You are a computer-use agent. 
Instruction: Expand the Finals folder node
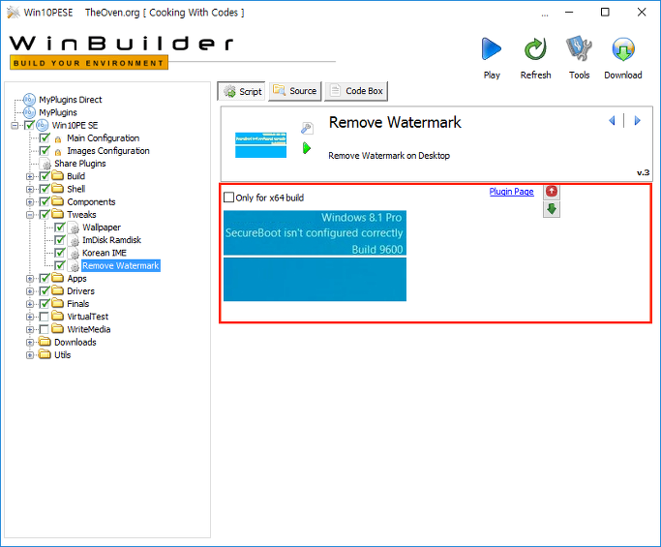click(30, 304)
